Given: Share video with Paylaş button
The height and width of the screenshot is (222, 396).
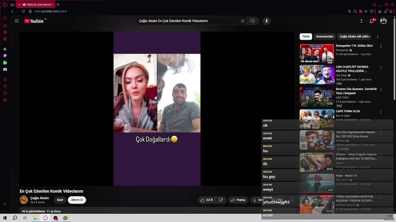Looking at the screenshot, I should [238, 200].
